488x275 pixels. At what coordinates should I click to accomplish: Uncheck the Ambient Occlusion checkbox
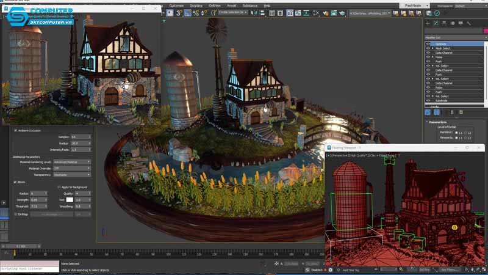click(x=15, y=130)
